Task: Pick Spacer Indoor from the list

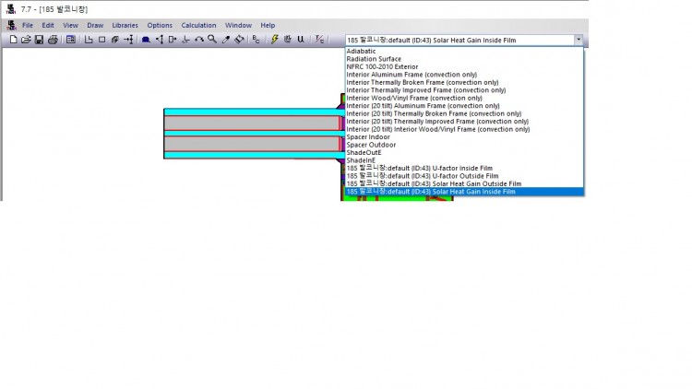Action: pos(368,136)
